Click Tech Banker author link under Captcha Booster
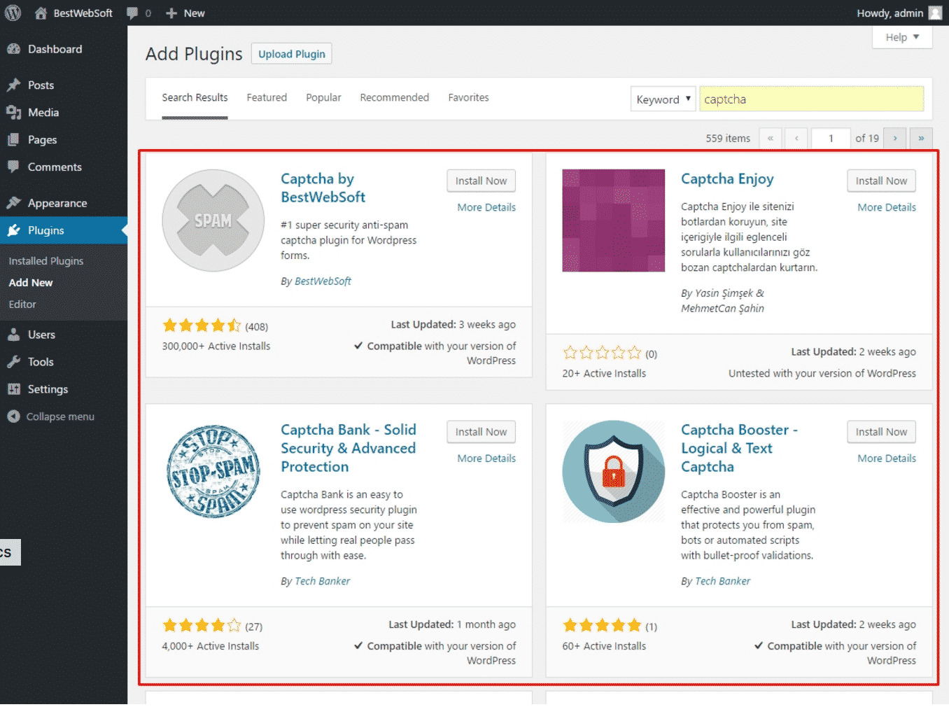The width and height of the screenshot is (949, 707). tap(722, 581)
